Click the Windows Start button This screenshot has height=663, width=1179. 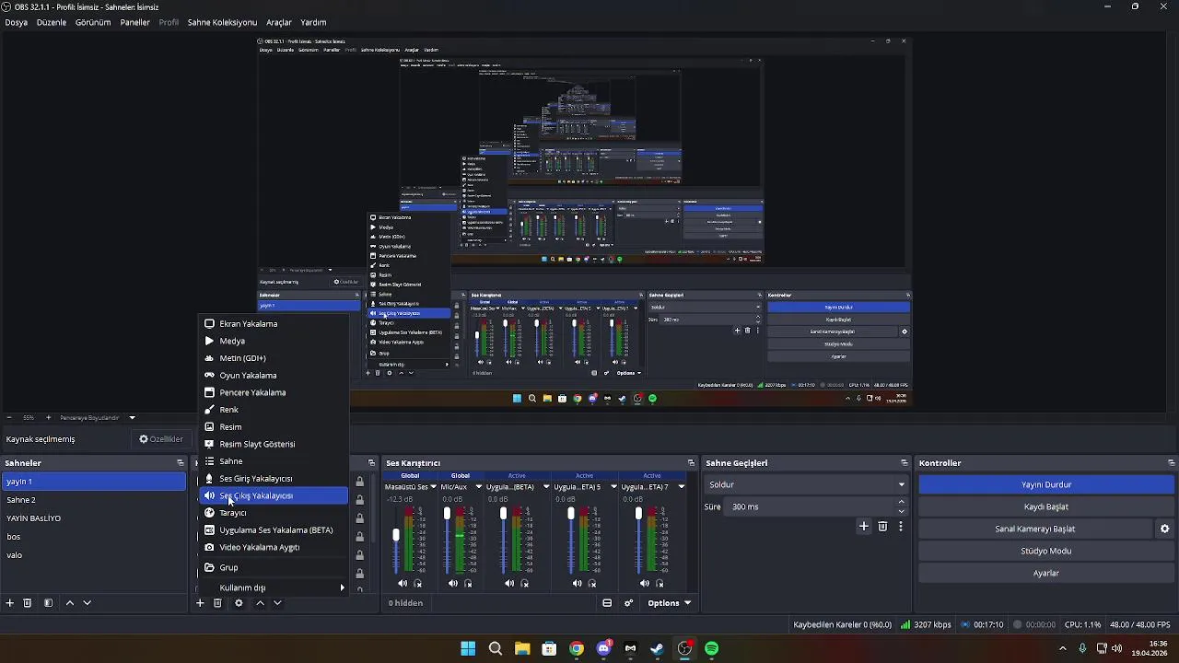(468, 648)
